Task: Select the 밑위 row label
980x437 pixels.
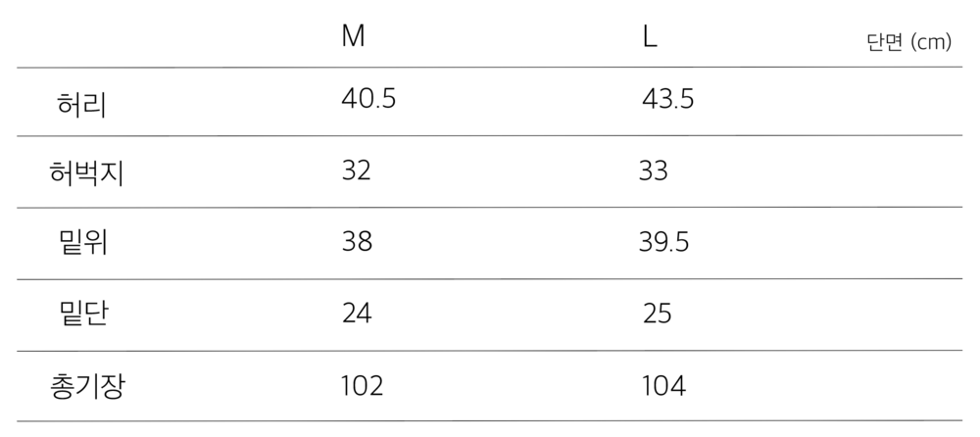Action: (x=83, y=243)
